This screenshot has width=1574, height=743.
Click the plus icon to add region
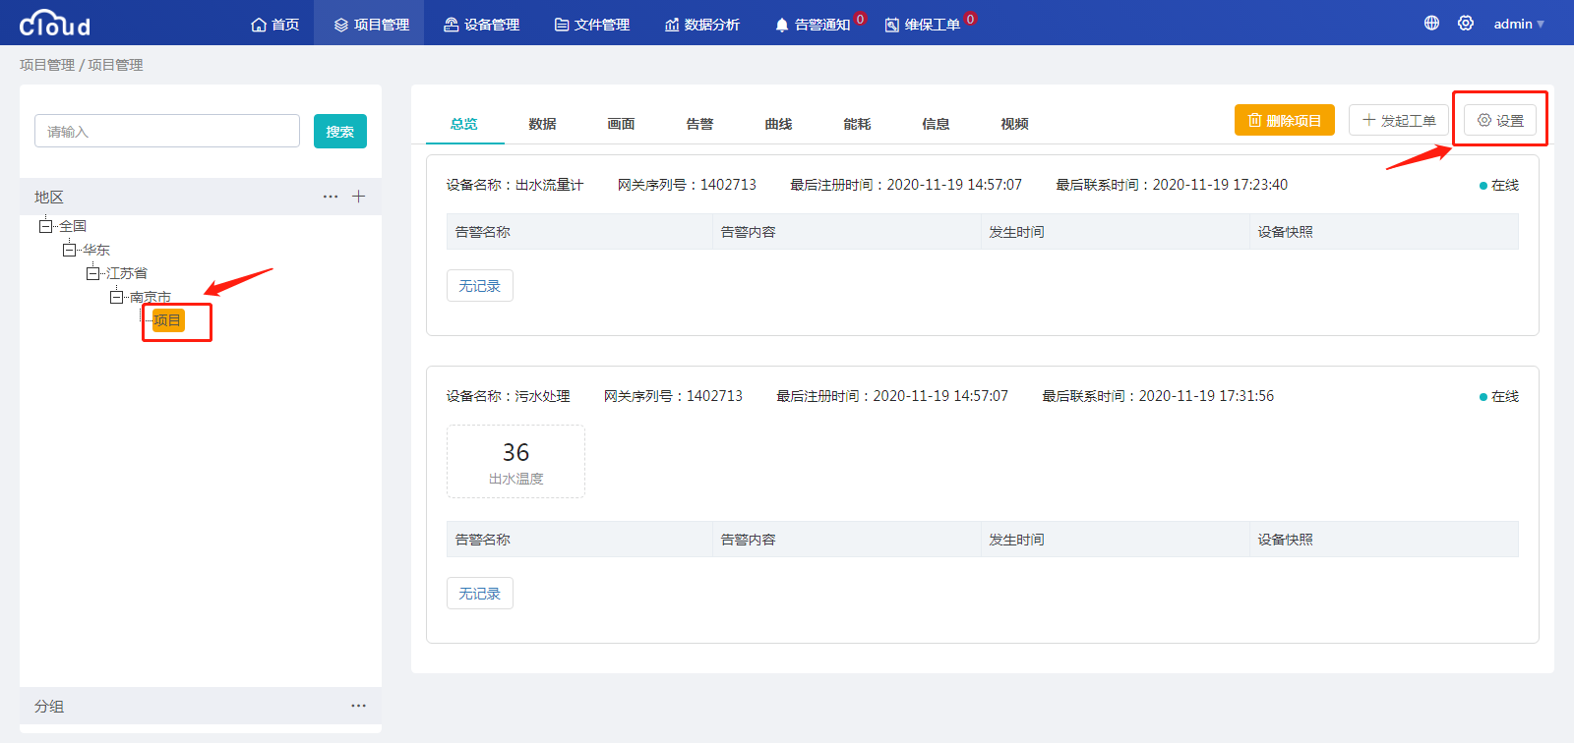point(359,197)
